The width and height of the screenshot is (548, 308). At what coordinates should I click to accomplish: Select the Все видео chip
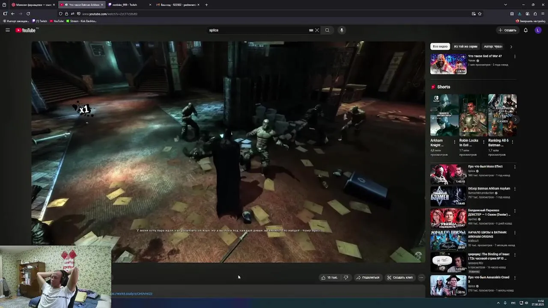[x=440, y=46]
